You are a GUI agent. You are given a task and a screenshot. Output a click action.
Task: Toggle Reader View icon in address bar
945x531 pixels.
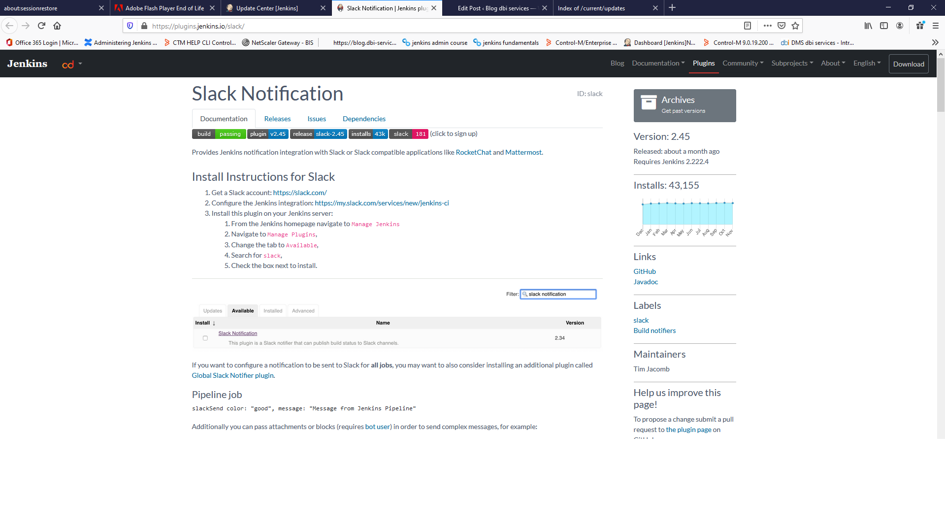pyautogui.click(x=747, y=26)
